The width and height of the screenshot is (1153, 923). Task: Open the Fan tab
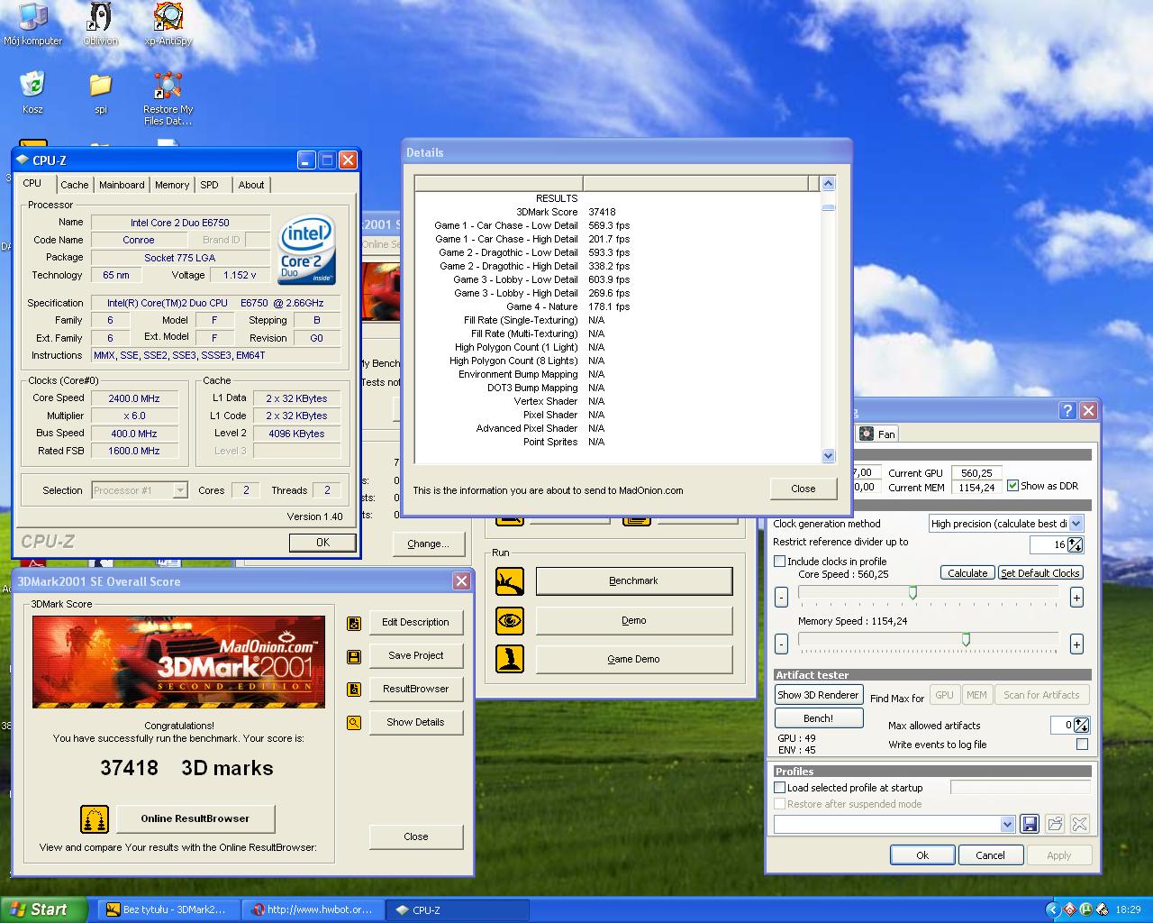[x=878, y=434]
